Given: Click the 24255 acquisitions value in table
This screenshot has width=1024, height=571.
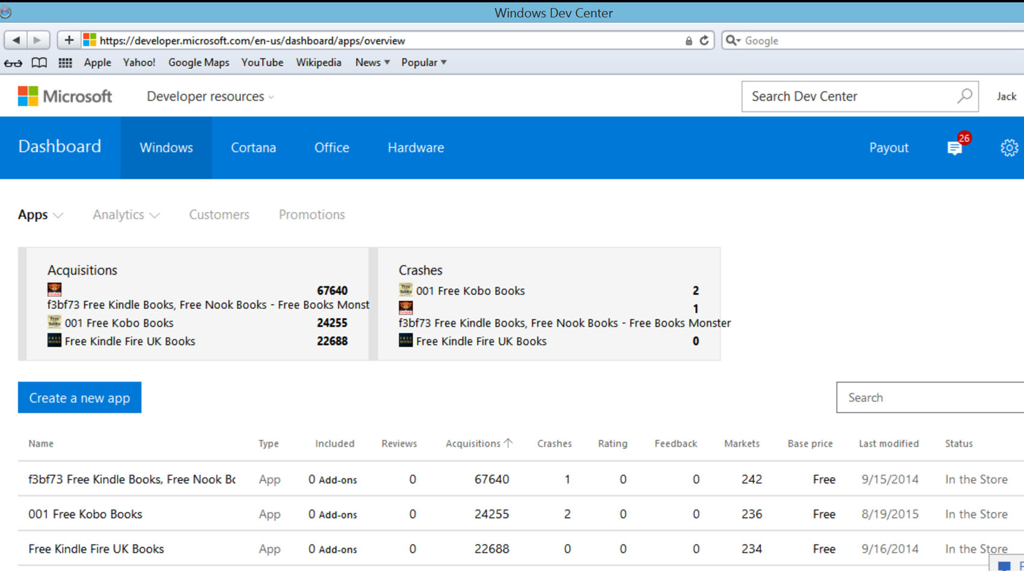Looking at the screenshot, I should coord(492,514).
